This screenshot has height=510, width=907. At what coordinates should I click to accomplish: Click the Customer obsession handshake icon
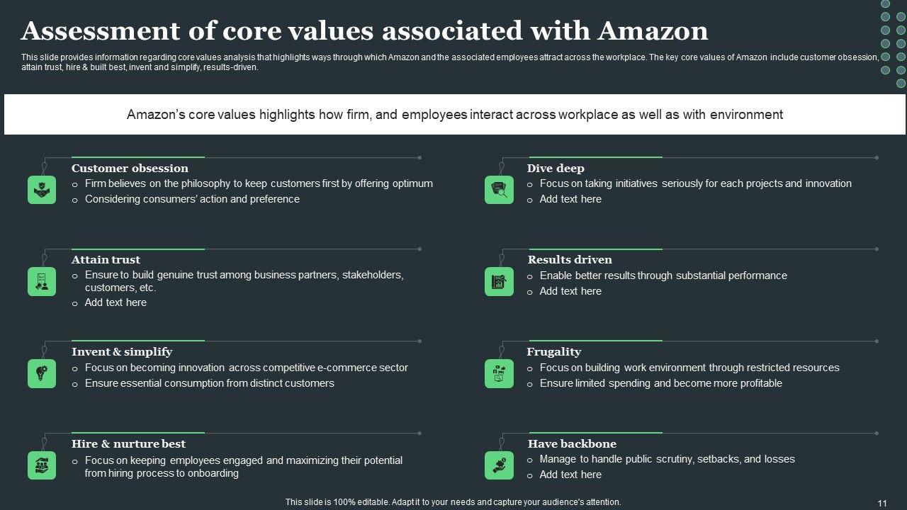(42, 190)
